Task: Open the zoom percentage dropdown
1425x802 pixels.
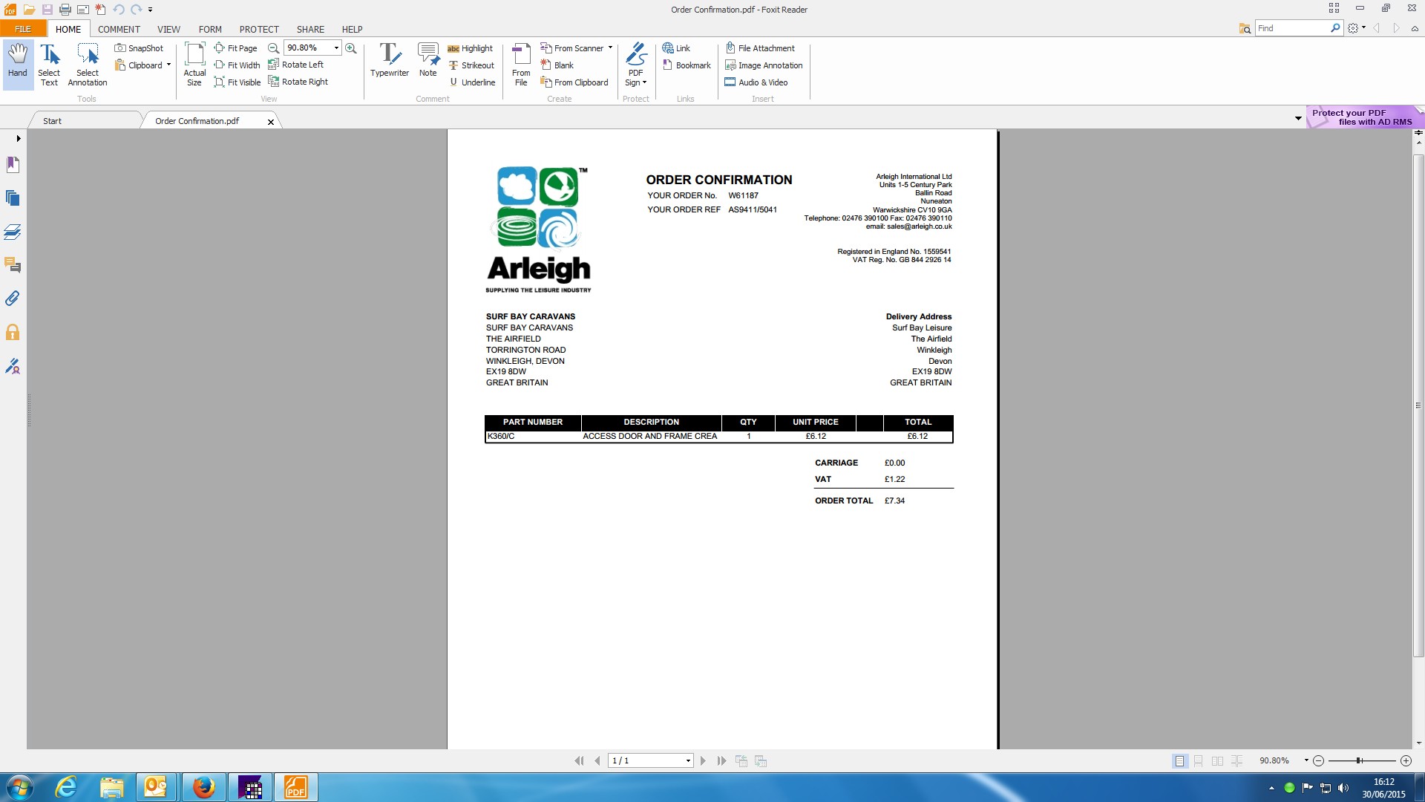Action: tap(336, 48)
